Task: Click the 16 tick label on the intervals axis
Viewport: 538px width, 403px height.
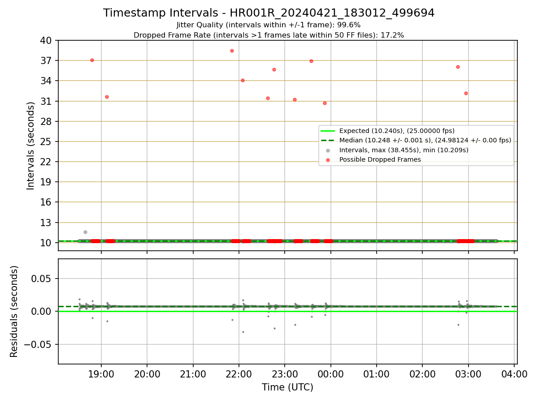Action: [x=47, y=202]
